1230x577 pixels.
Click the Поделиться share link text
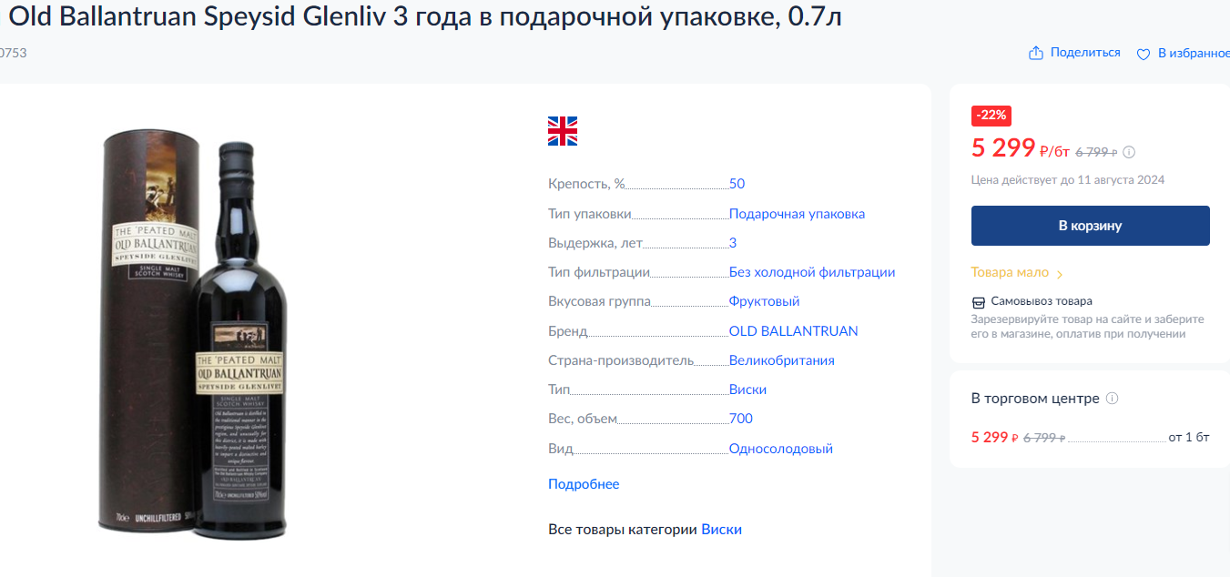[1085, 53]
